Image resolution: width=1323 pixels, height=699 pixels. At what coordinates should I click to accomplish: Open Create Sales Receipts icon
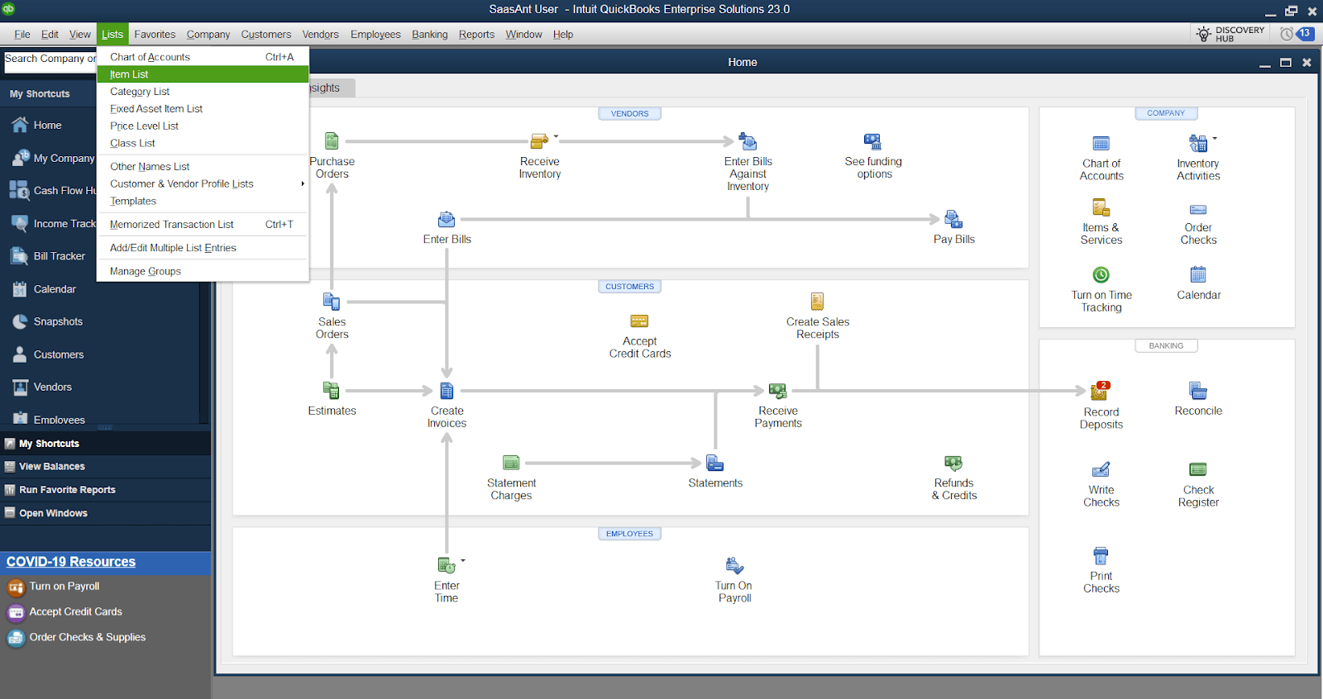click(817, 302)
